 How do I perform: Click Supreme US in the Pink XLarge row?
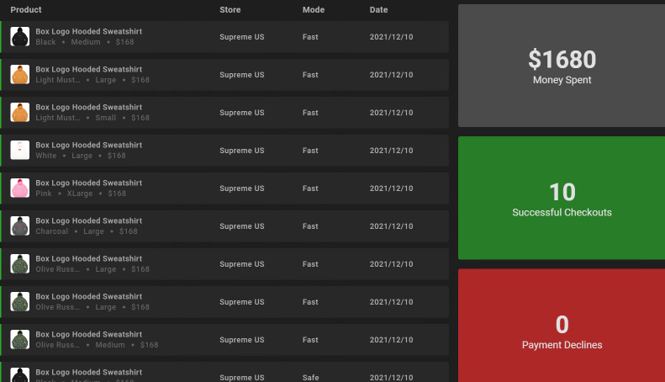pyautogui.click(x=242, y=188)
